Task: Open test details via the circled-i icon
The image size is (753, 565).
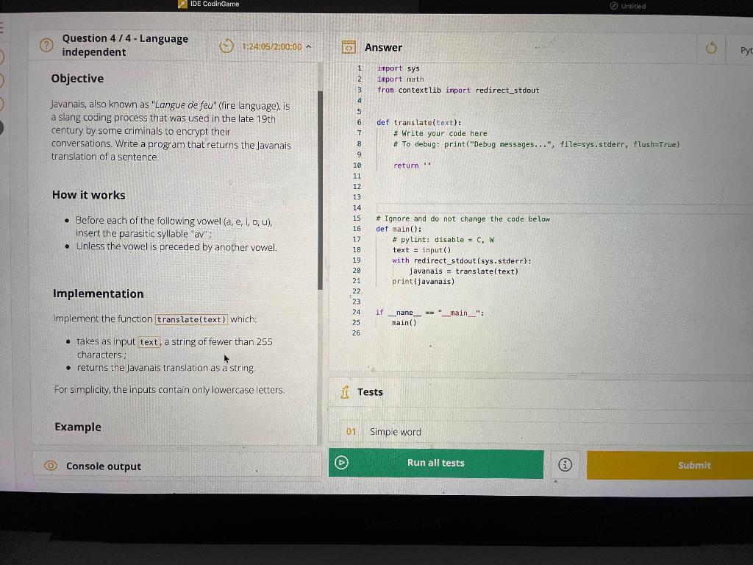Action: [x=564, y=463]
